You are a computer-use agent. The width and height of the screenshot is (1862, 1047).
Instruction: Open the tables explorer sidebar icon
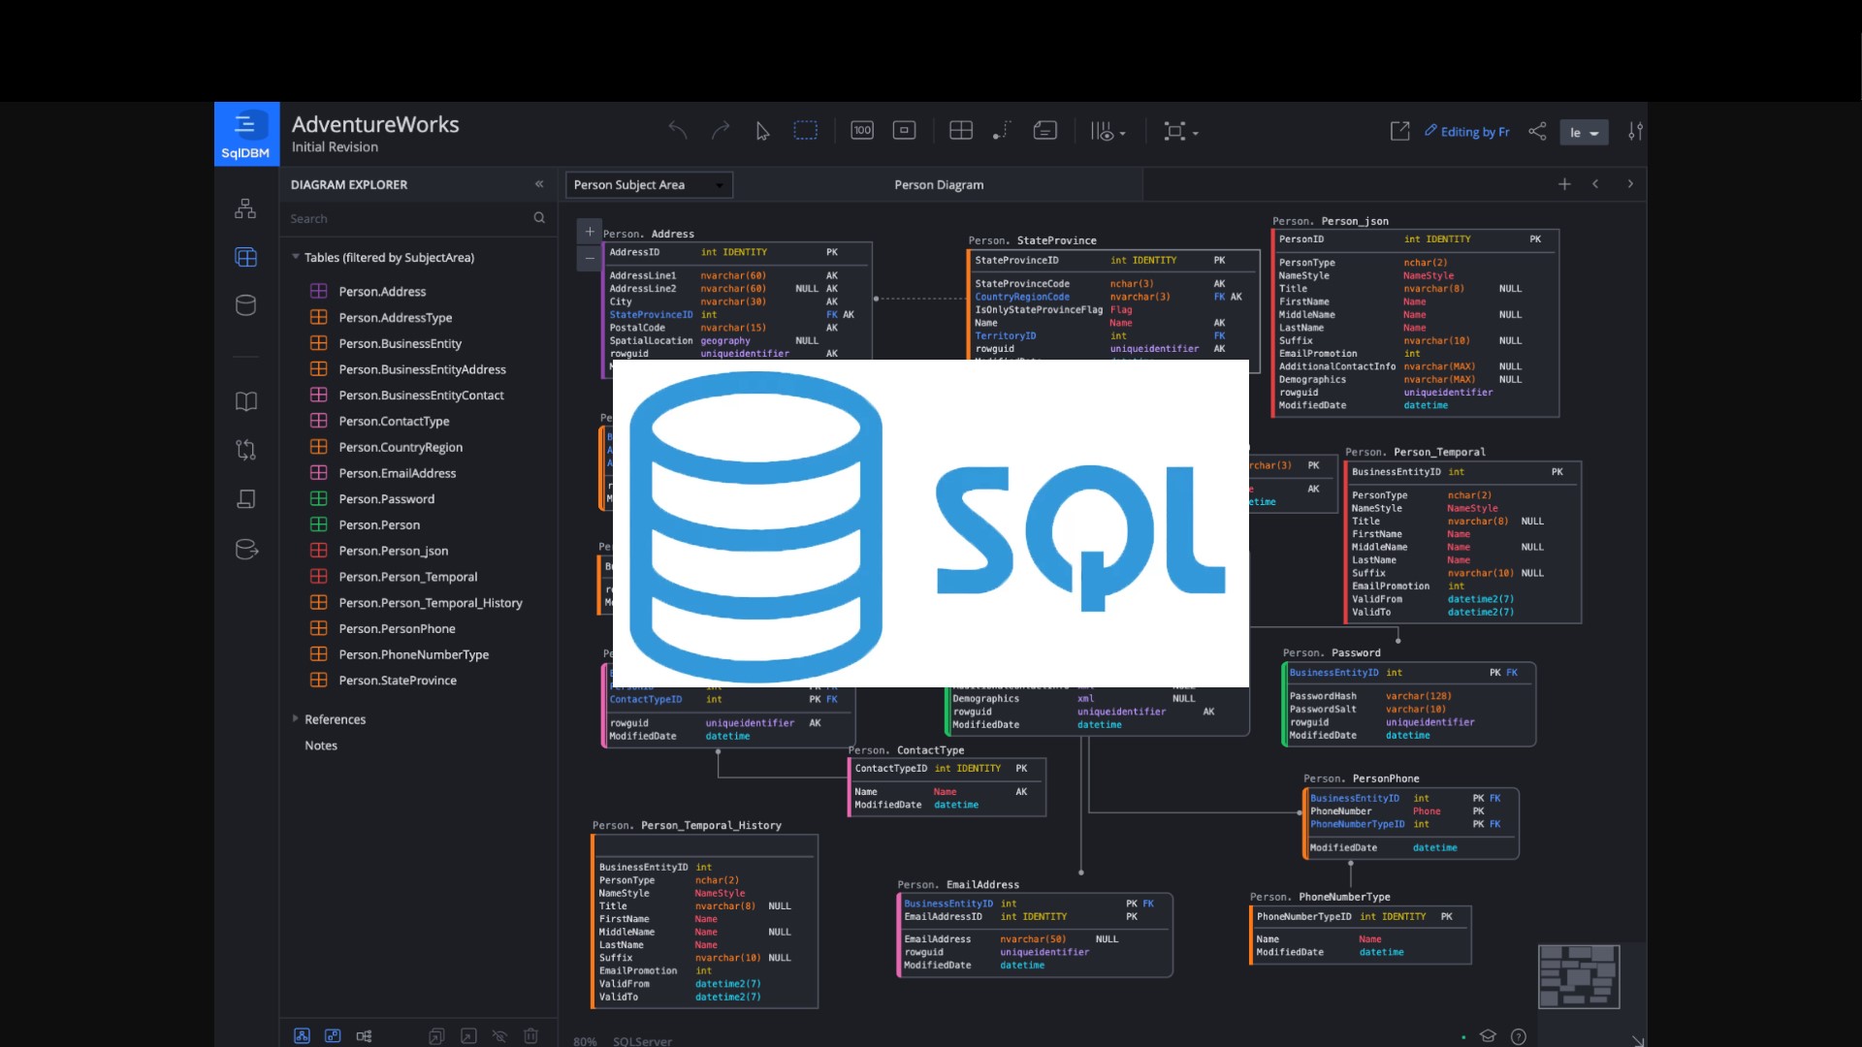[x=246, y=257]
